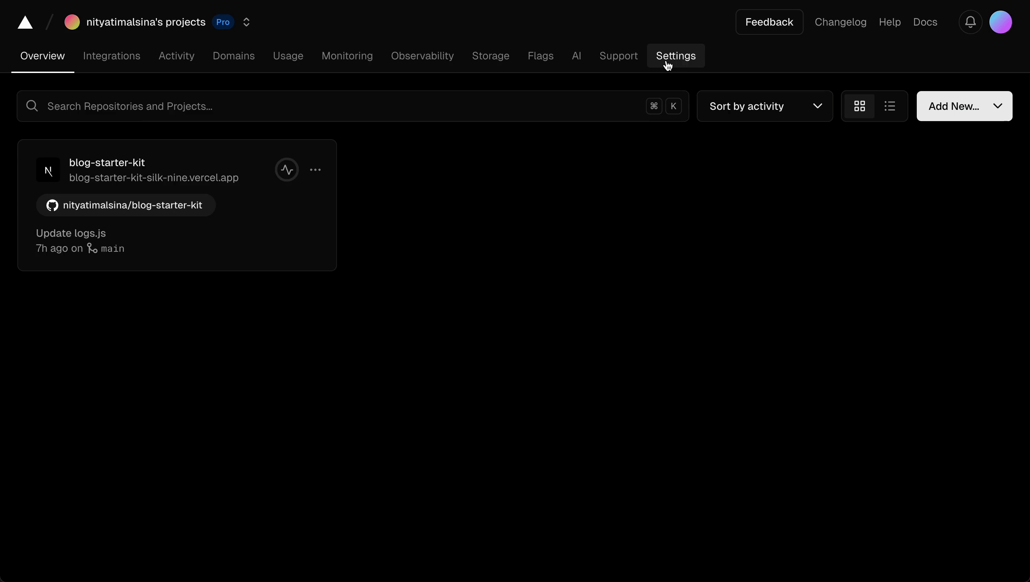Click the search magnifier icon
Image resolution: width=1030 pixels, height=582 pixels.
(x=32, y=106)
